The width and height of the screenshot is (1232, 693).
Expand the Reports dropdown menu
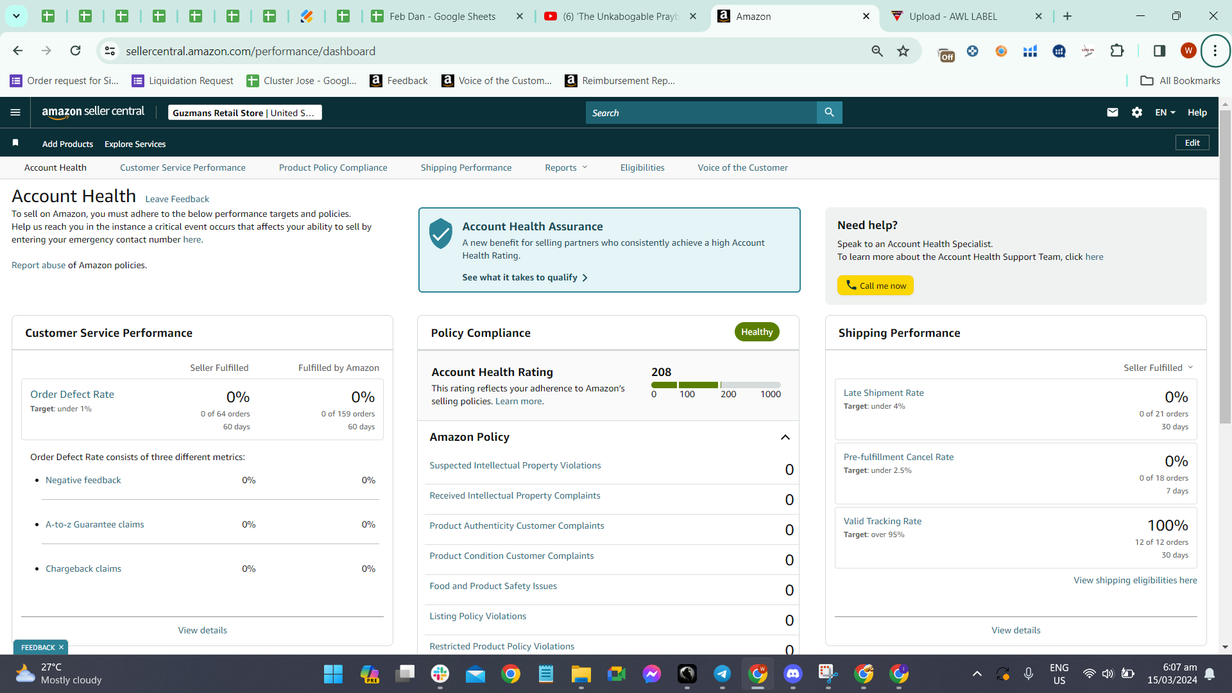(x=566, y=167)
